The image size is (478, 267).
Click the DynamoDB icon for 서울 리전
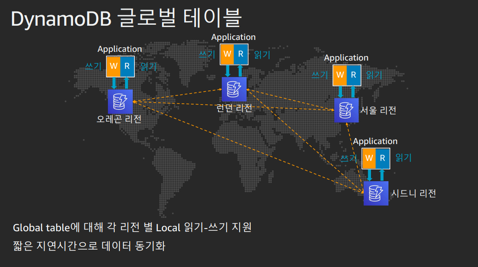point(346,110)
